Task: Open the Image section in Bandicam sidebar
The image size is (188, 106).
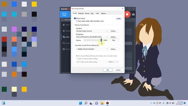Action: tap(66, 43)
